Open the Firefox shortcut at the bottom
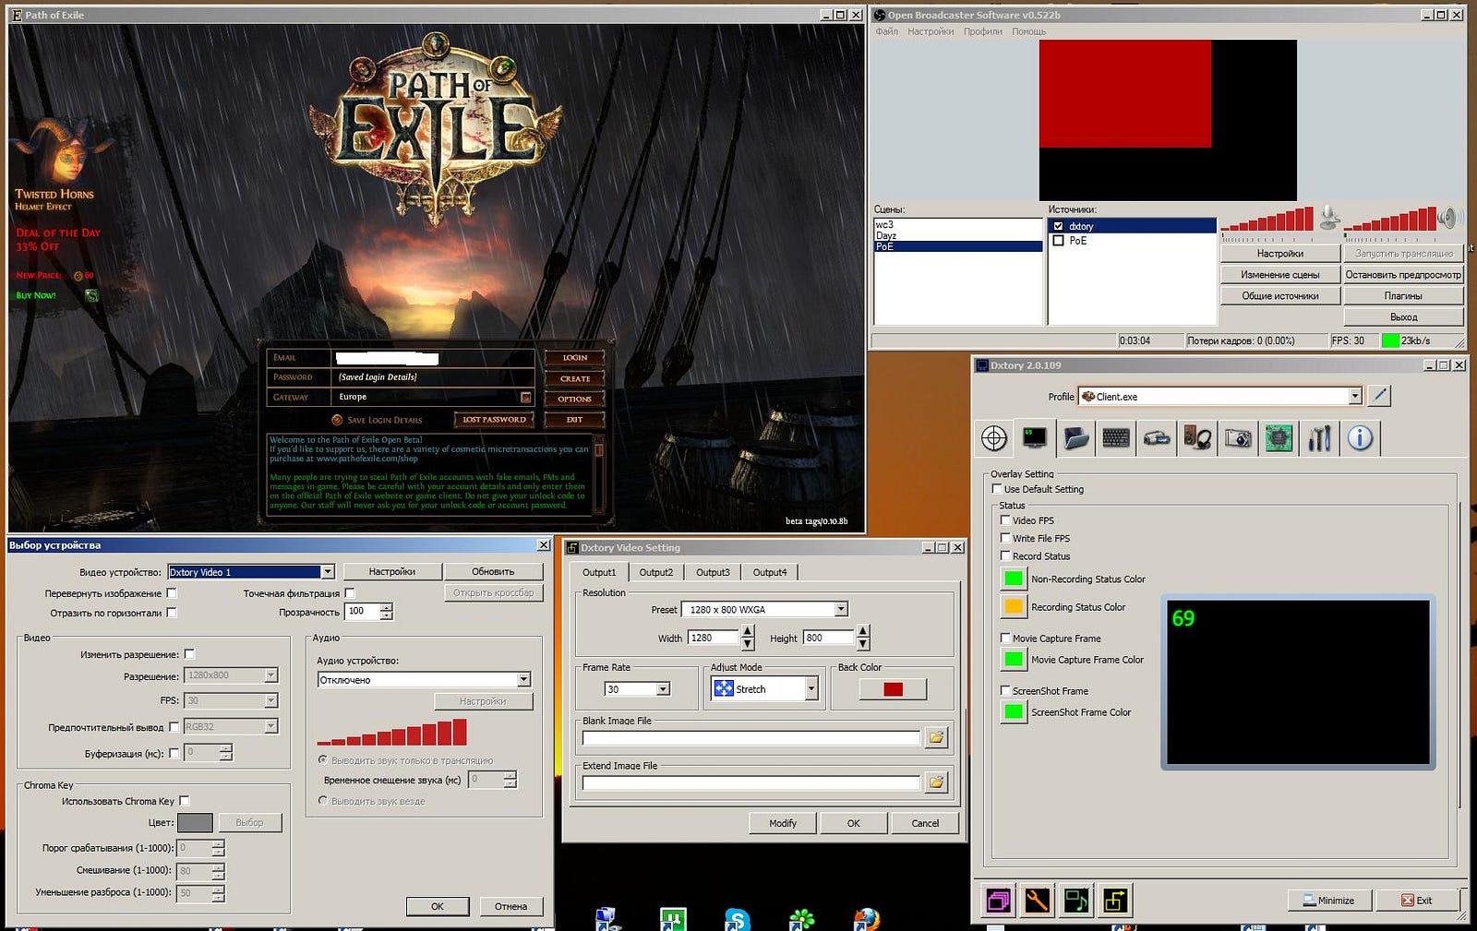The height and width of the screenshot is (931, 1477). point(866,919)
